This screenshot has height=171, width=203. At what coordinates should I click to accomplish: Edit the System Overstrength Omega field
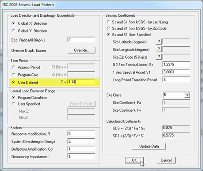click(81, 141)
